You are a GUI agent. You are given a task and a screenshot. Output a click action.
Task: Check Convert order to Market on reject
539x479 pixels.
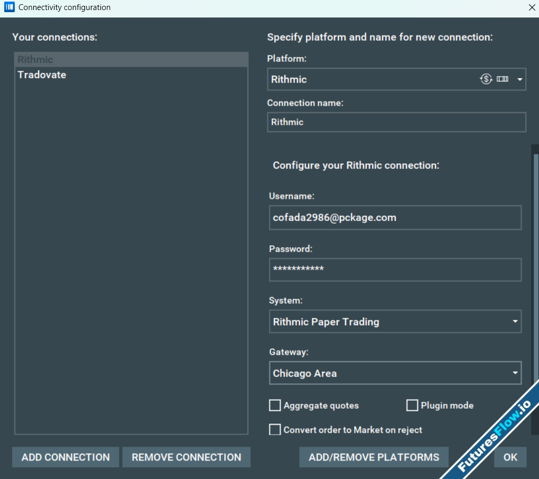tap(275, 430)
